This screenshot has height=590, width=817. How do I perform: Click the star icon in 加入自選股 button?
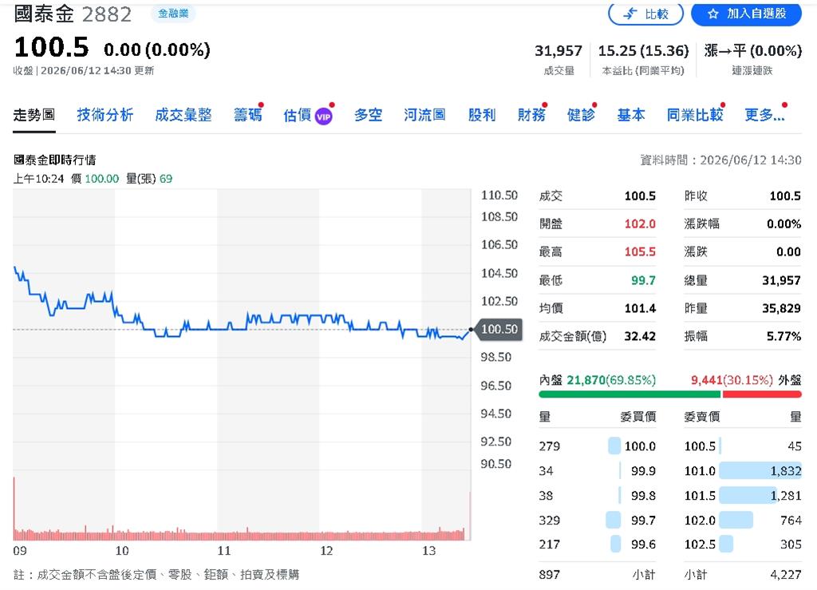click(x=712, y=14)
